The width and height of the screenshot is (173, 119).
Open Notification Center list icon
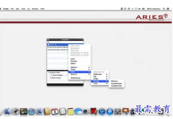tap(168, 9)
